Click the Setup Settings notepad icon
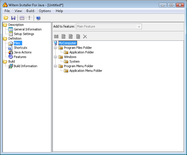 (11, 34)
